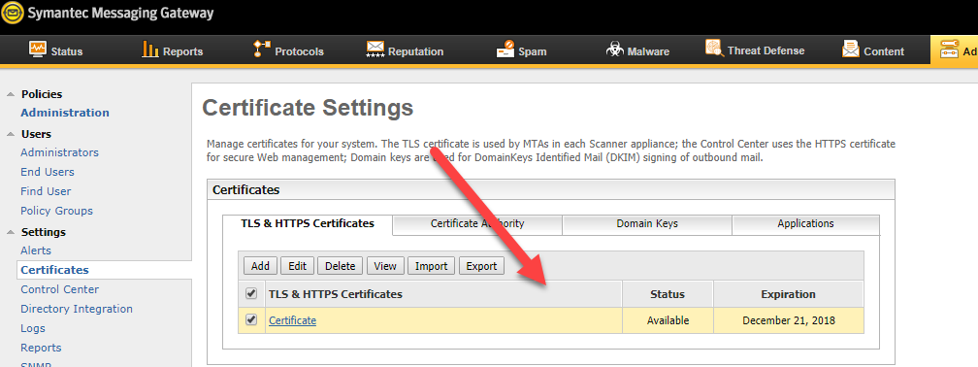The image size is (978, 367).
Task: Switch to the Applications tab
Action: pos(805,223)
